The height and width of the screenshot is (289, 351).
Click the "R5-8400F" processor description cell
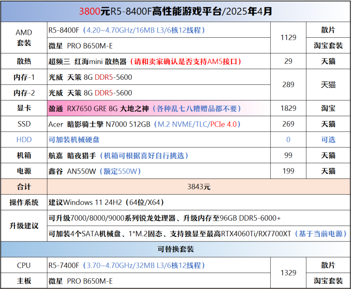[159, 30]
